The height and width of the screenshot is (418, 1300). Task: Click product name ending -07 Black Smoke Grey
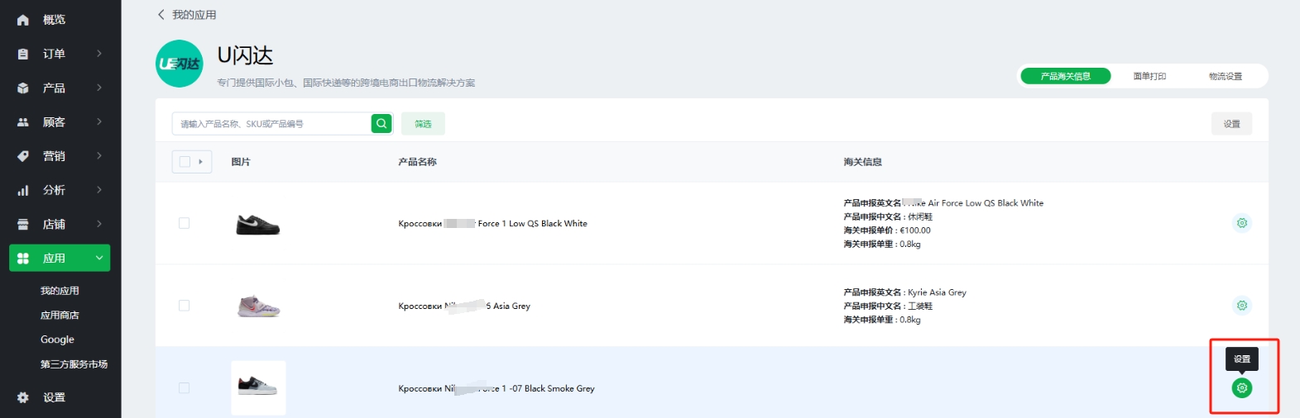pos(496,388)
